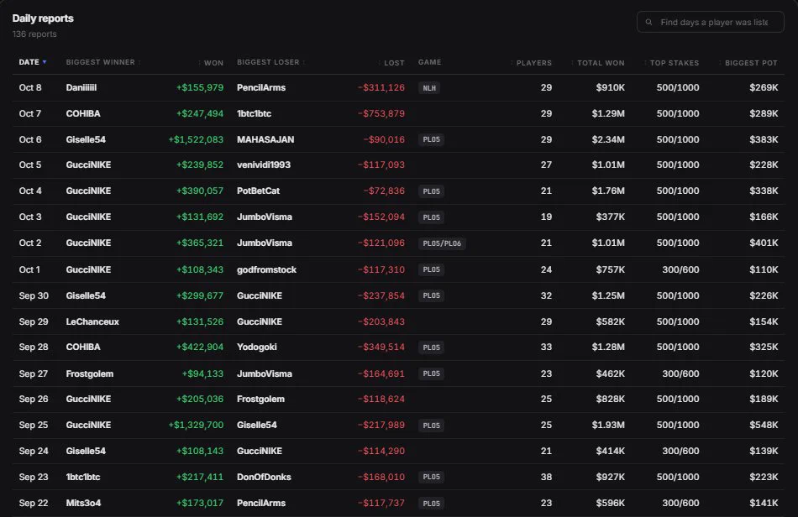The image size is (798, 517).
Task: Click the blue sort arrow beside DATE
Action: [45, 62]
